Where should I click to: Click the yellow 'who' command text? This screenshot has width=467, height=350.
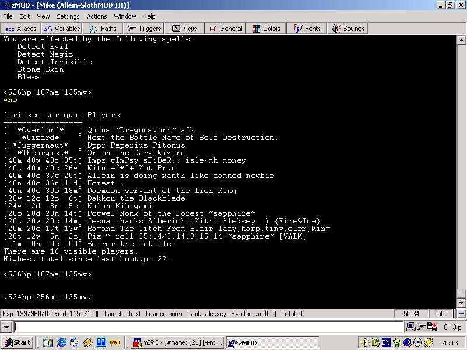pos(10,100)
